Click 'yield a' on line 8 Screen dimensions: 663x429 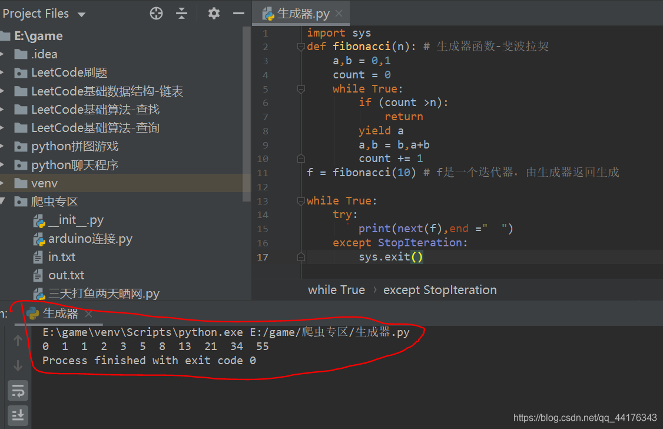point(381,131)
